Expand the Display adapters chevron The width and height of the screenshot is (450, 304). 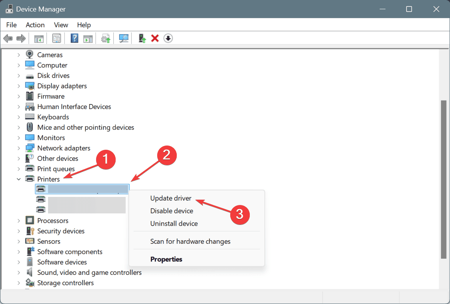(19, 86)
